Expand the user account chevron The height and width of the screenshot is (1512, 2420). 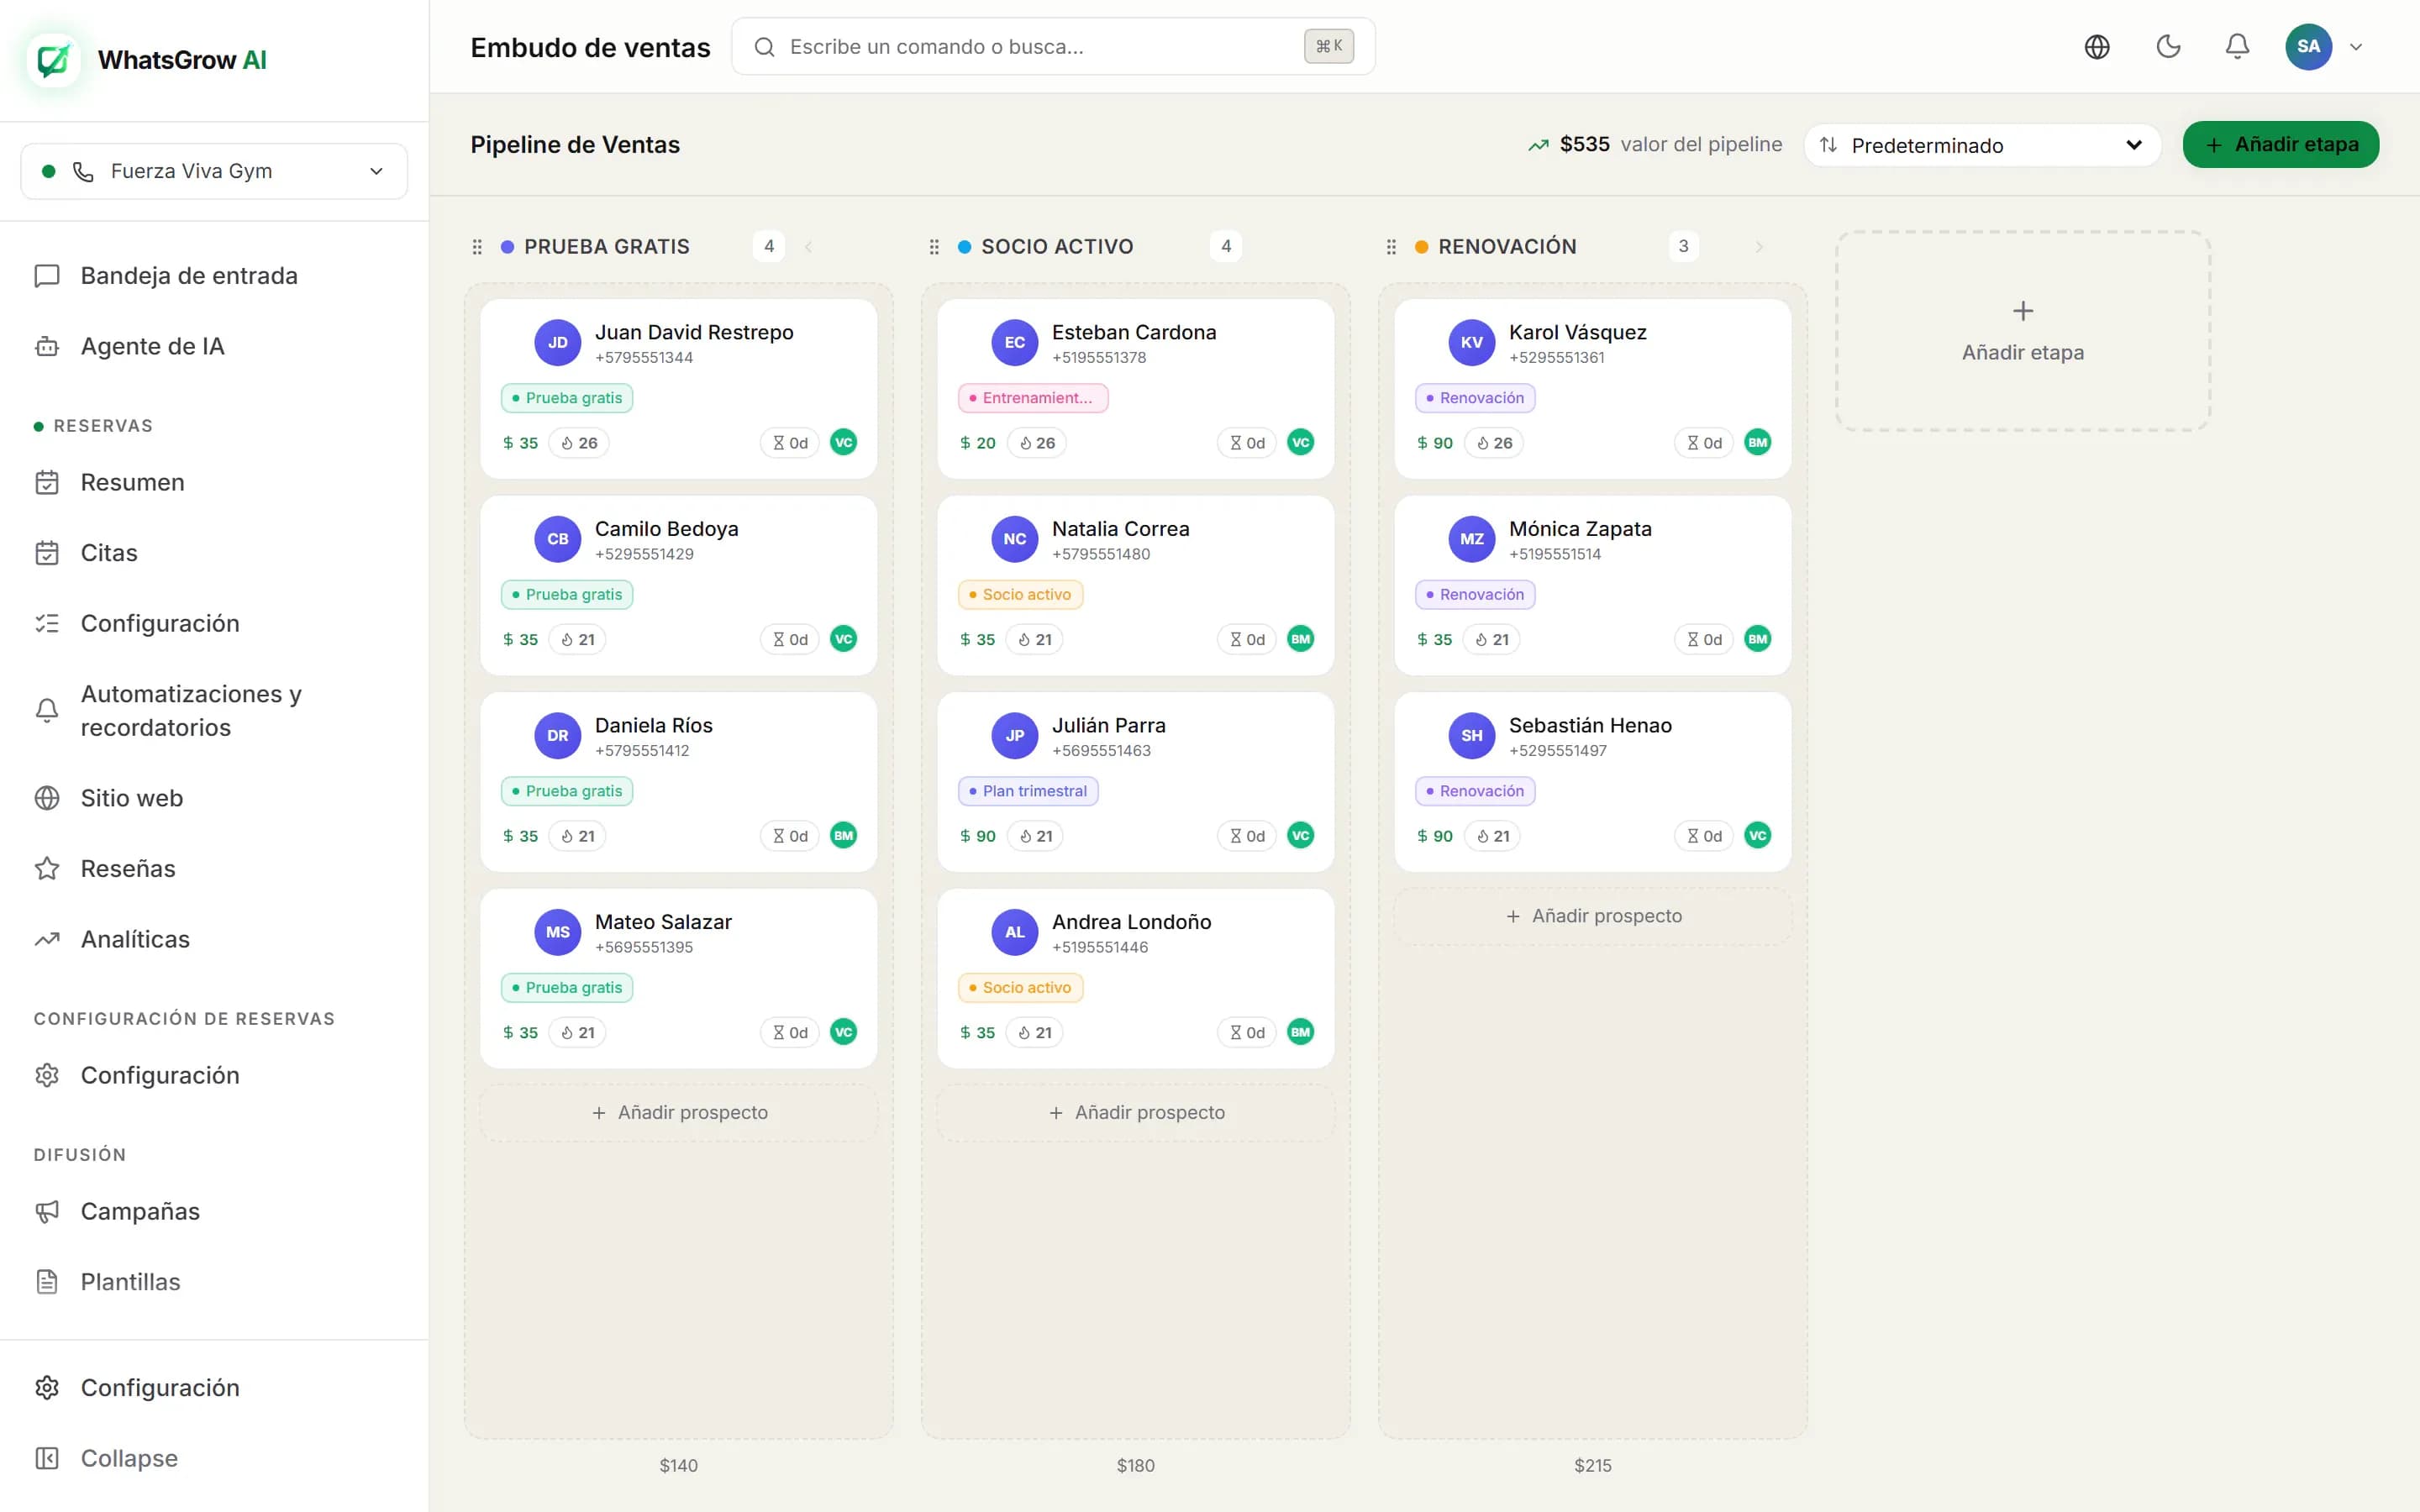[2356, 47]
